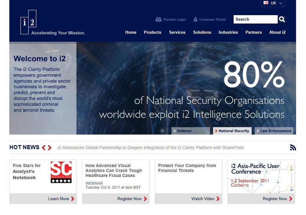Show next hot news item arrow
The height and width of the screenshot is (215, 306).
tap(50, 148)
